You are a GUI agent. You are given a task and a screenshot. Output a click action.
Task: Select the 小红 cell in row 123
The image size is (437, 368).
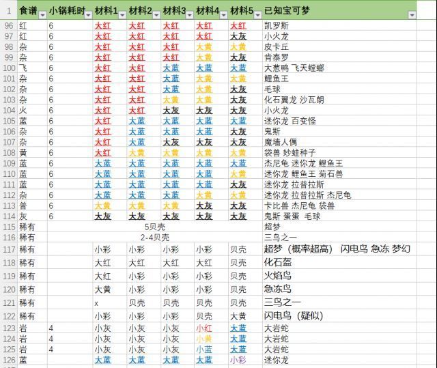[x=211, y=328]
